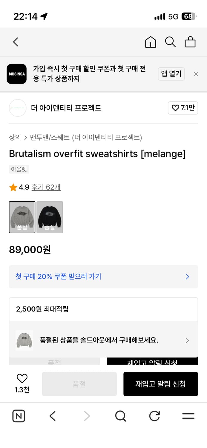Open the 후기 62개 reviews link
The image size is (207, 448).
[x=46, y=187]
